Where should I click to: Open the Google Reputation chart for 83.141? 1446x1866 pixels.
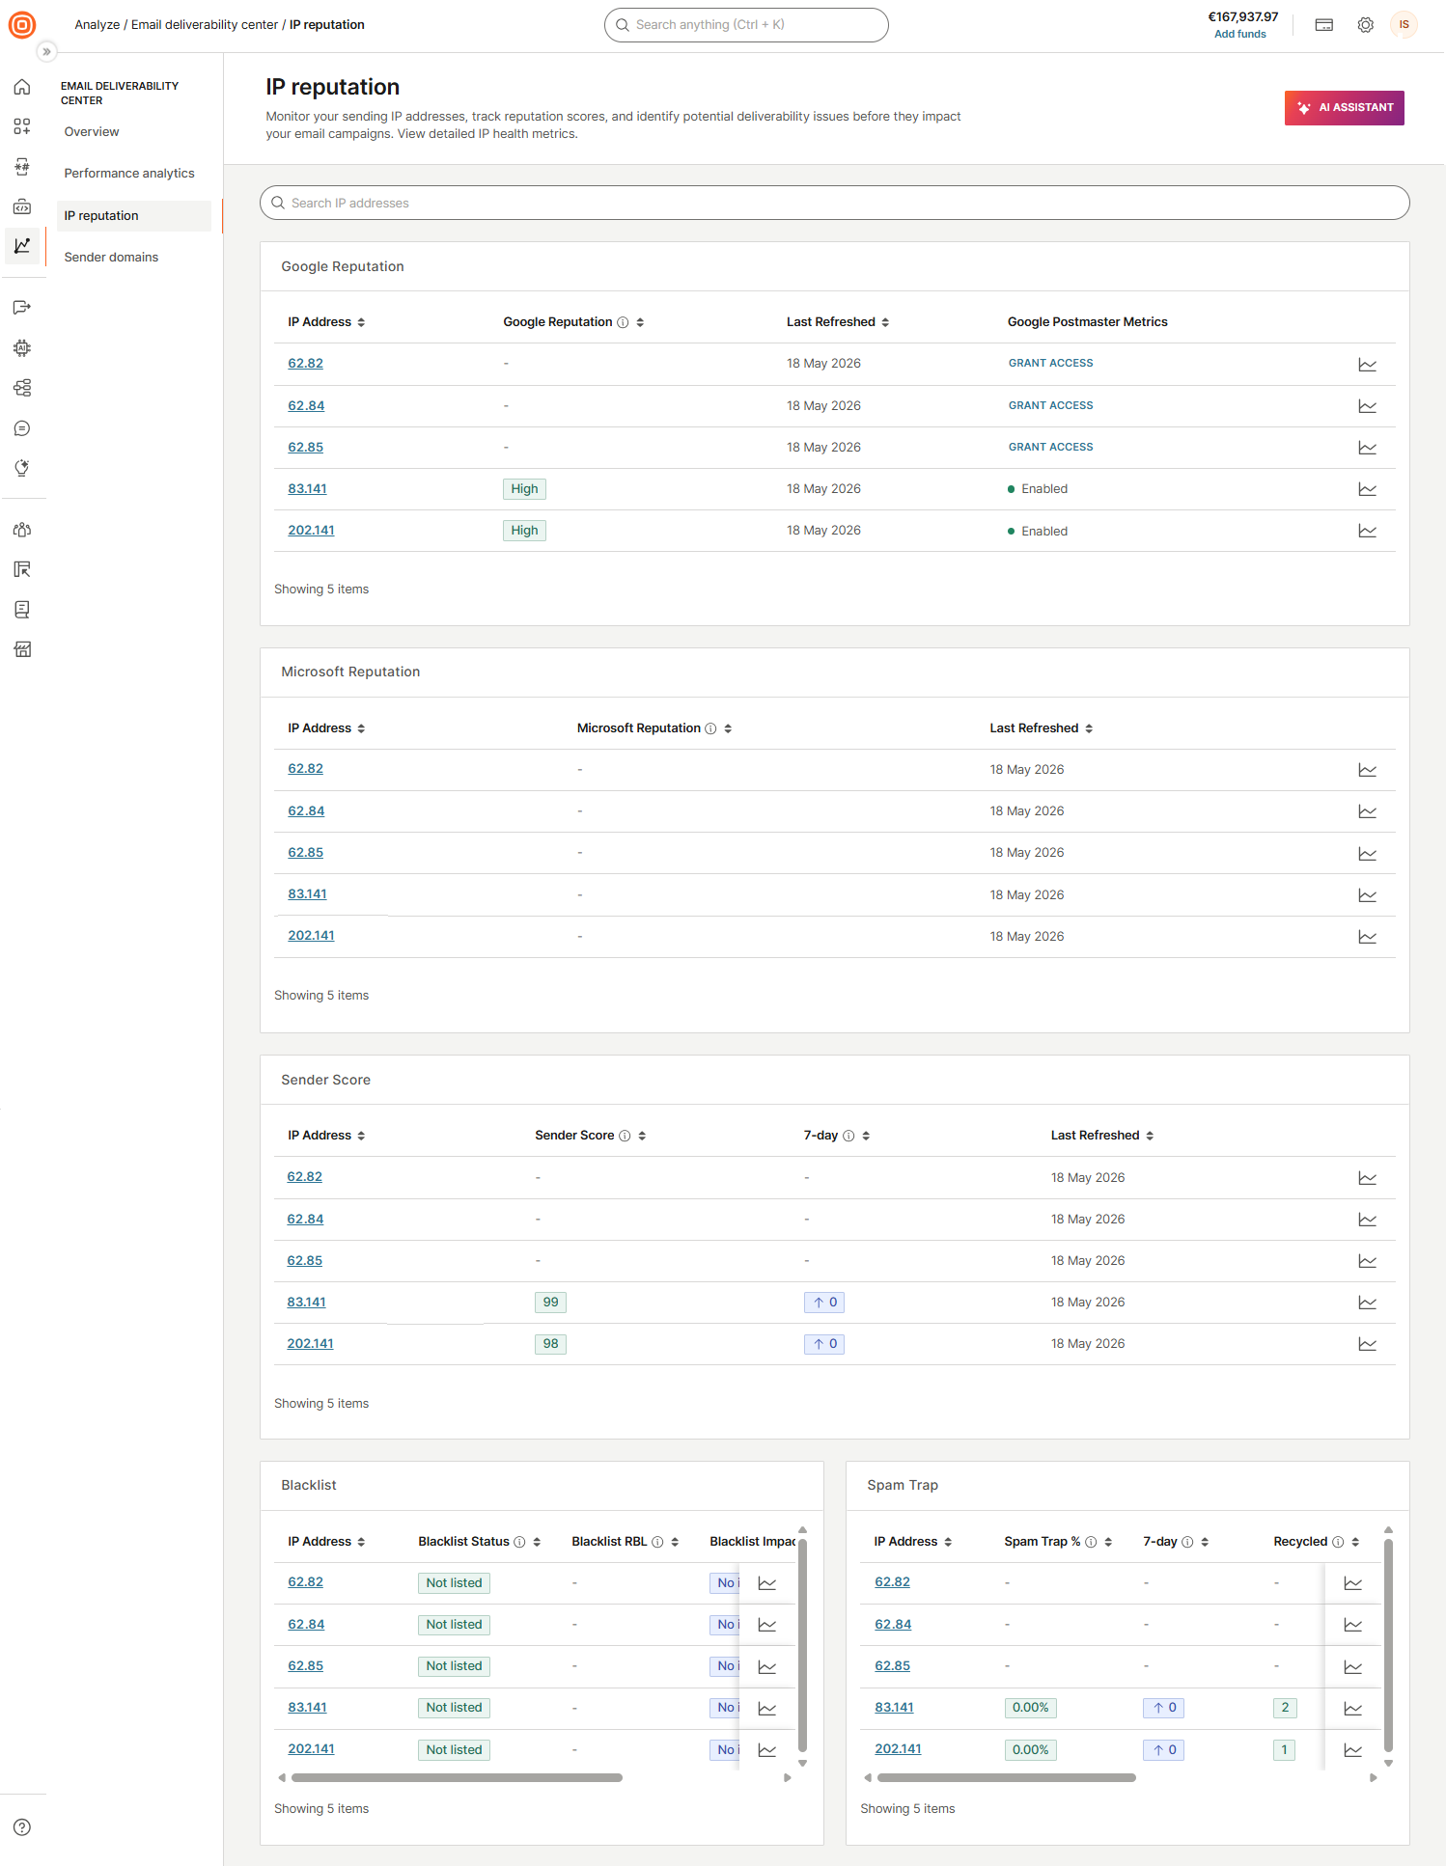tap(1367, 489)
